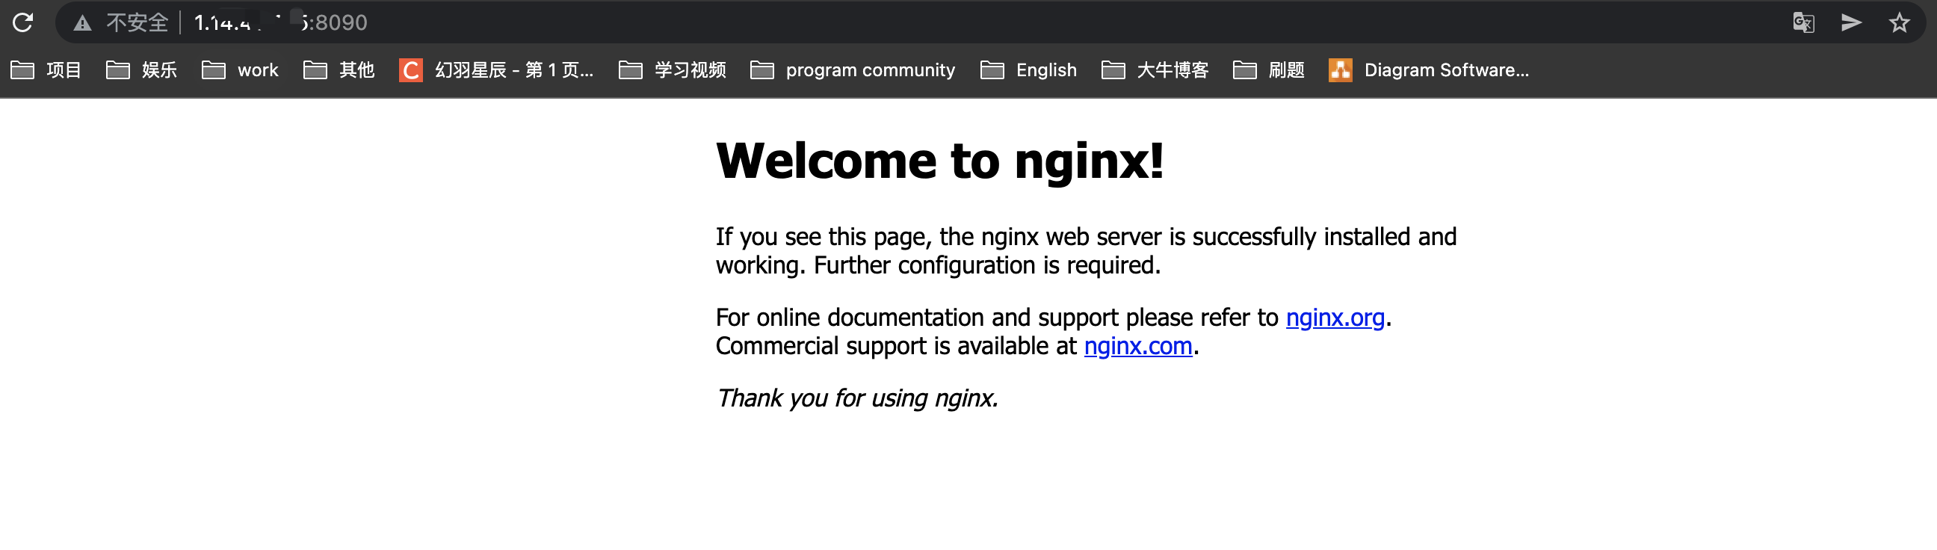Click the send/share page icon
The width and height of the screenshot is (1937, 550).
[1851, 22]
